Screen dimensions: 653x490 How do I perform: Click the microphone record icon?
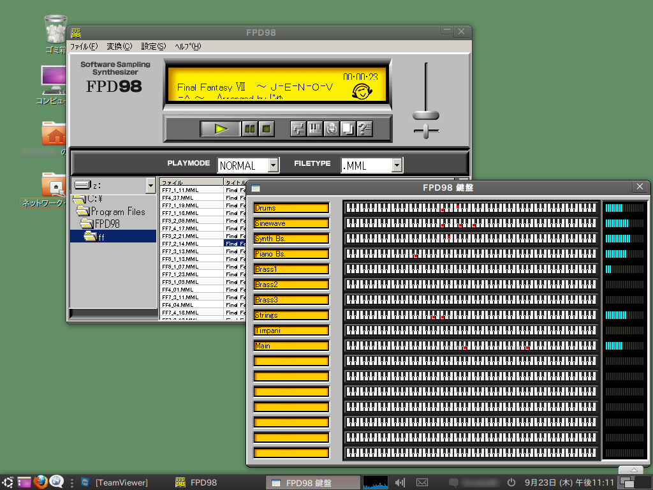pos(332,129)
